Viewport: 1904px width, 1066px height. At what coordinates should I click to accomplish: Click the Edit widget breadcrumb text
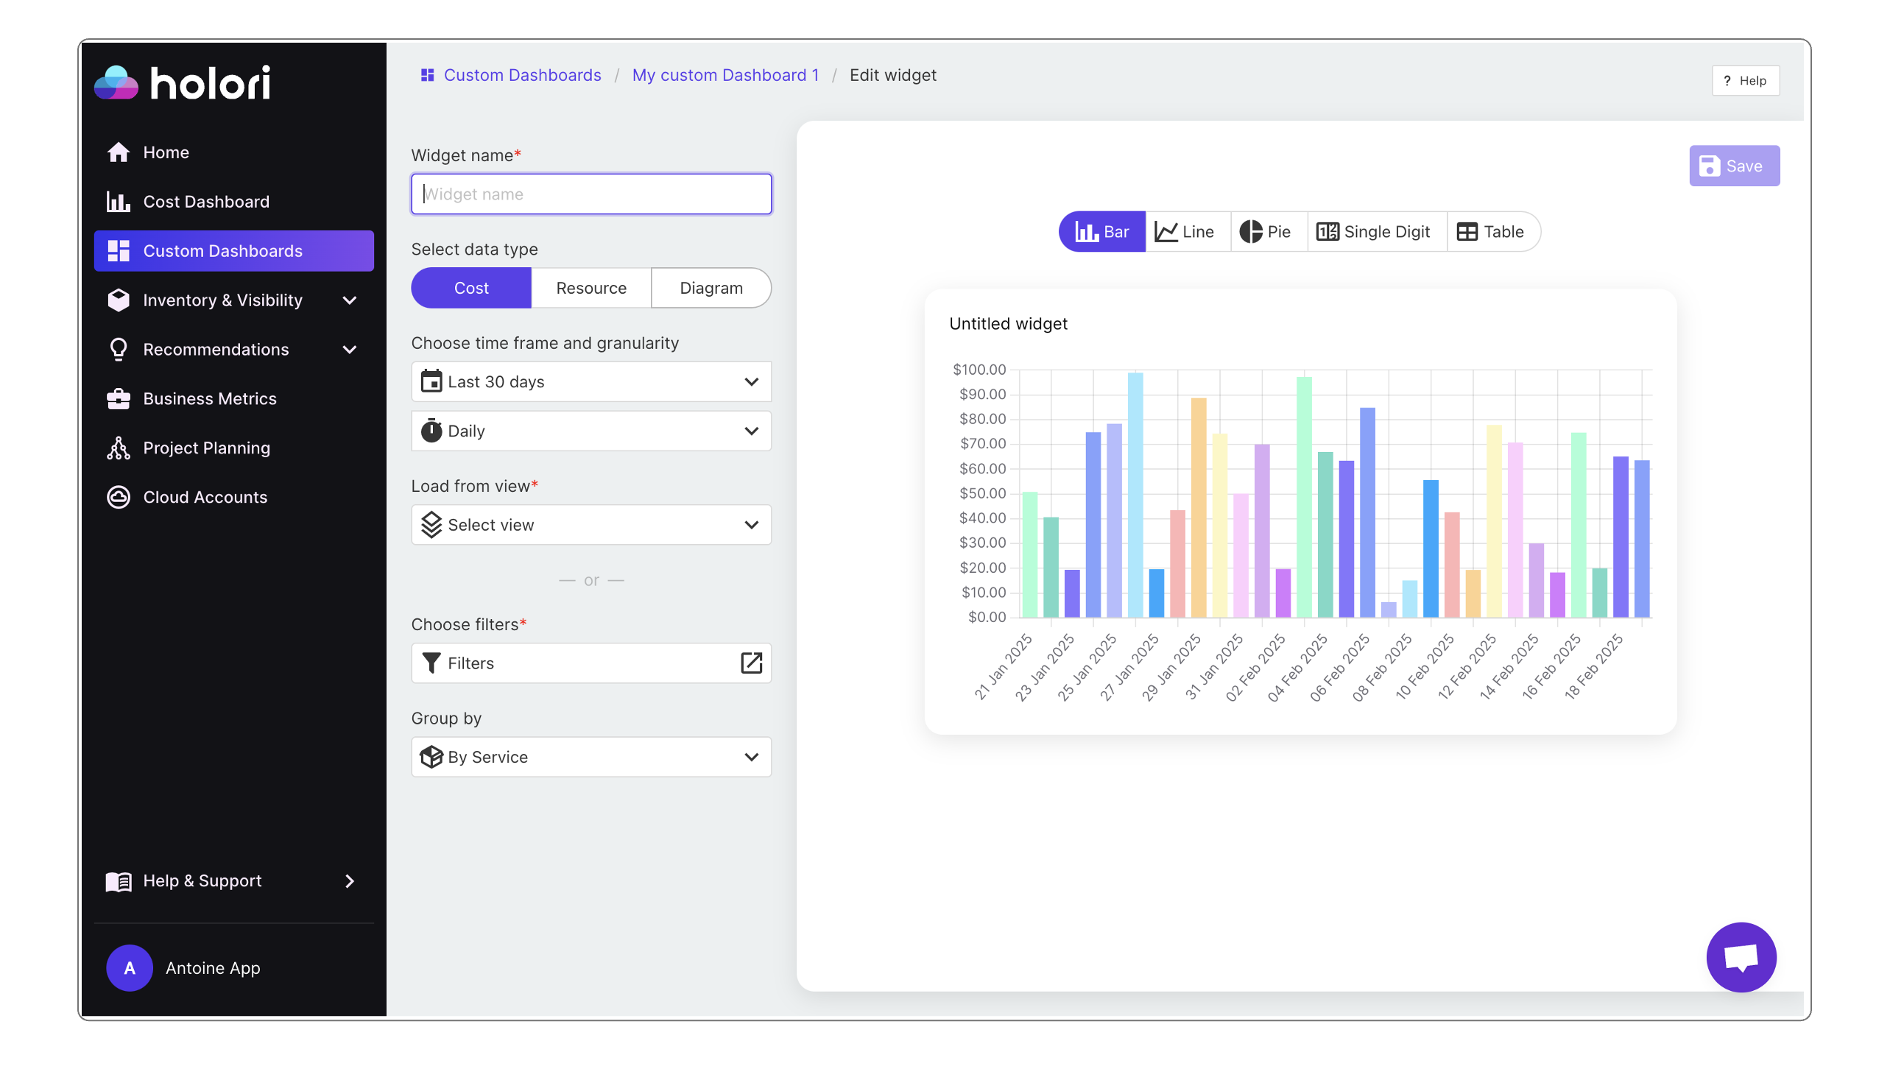(x=893, y=75)
